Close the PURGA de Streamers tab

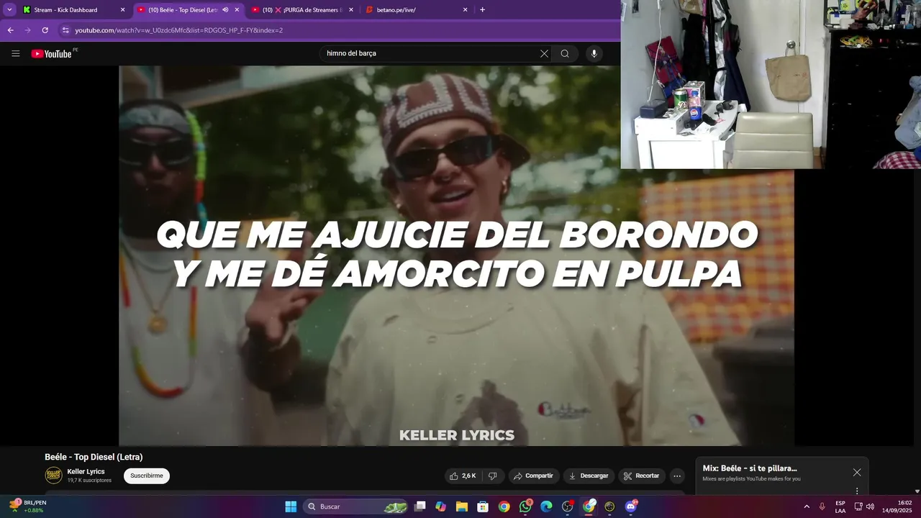click(351, 10)
